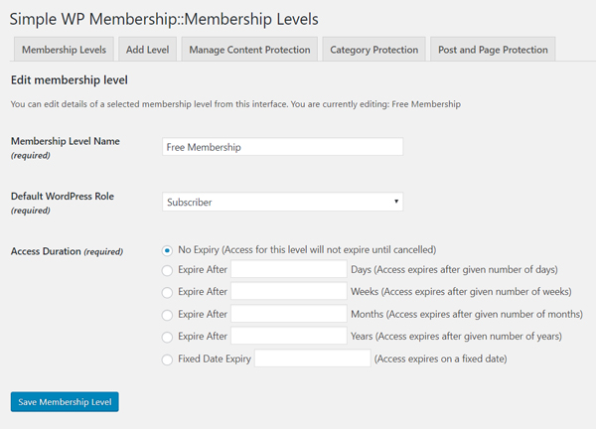Viewport: 596px width, 429px height.
Task: Click 'Simple WP Membership::Membership Levels' title
Action: (164, 19)
